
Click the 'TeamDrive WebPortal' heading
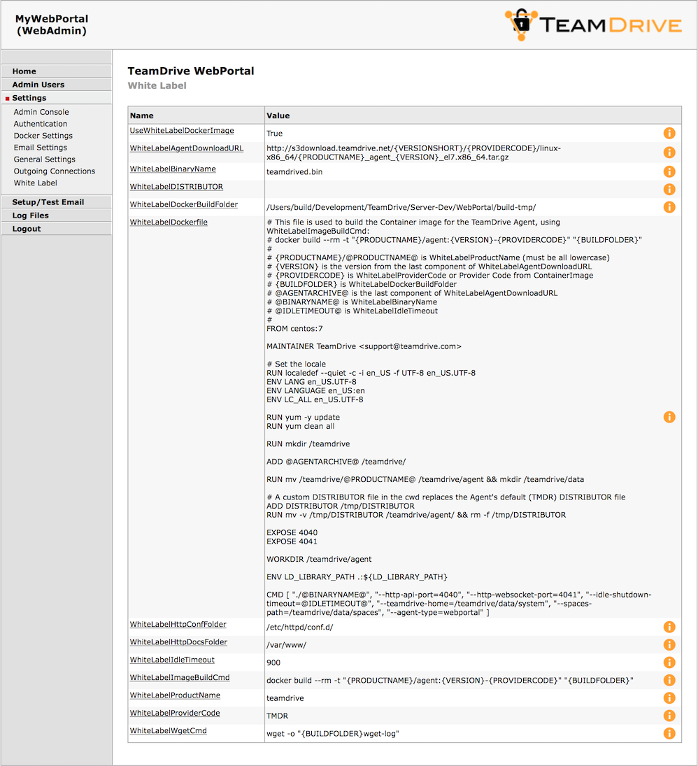[191, 71]
